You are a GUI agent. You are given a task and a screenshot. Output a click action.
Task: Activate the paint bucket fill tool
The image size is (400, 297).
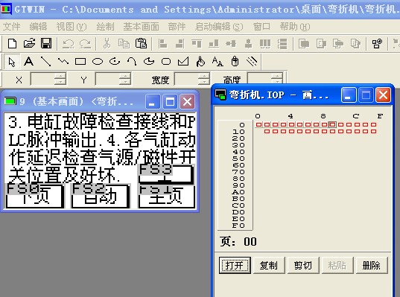click(x=200, y=62)
